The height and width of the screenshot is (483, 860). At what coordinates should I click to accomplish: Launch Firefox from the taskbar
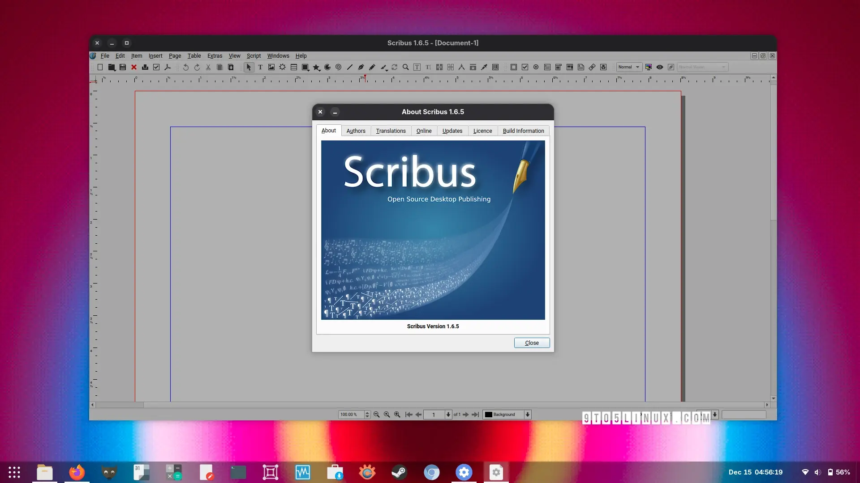coord(77,472)
